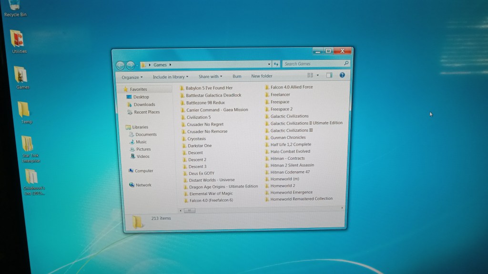Image resolution: width=488 pixels, height=274 pixels.
Task: Click the change view icon
Action: (x=310, y=75)
